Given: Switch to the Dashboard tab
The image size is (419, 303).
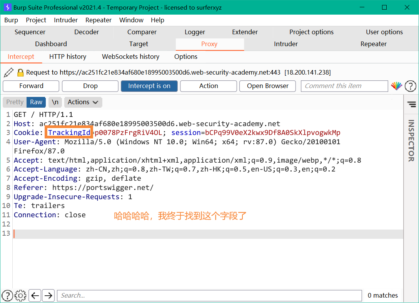Looking at the screenshot, I should point(51,44).
